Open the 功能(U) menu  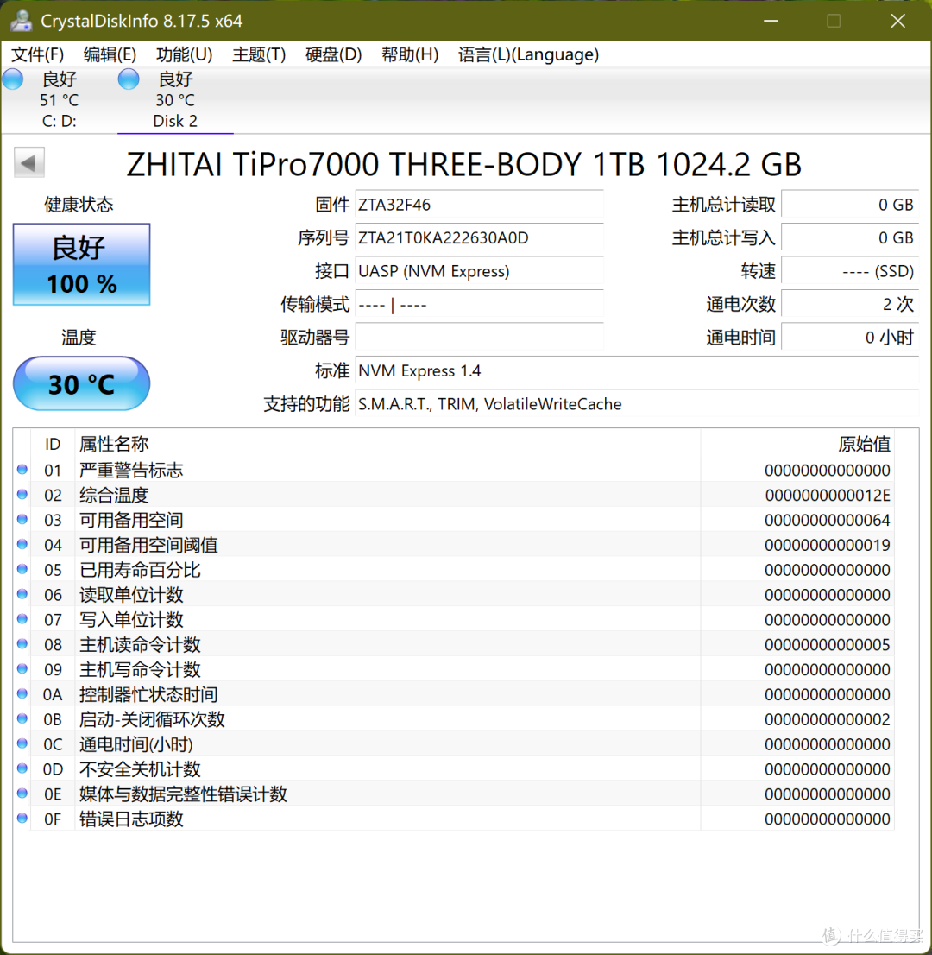tap(183, 54)
